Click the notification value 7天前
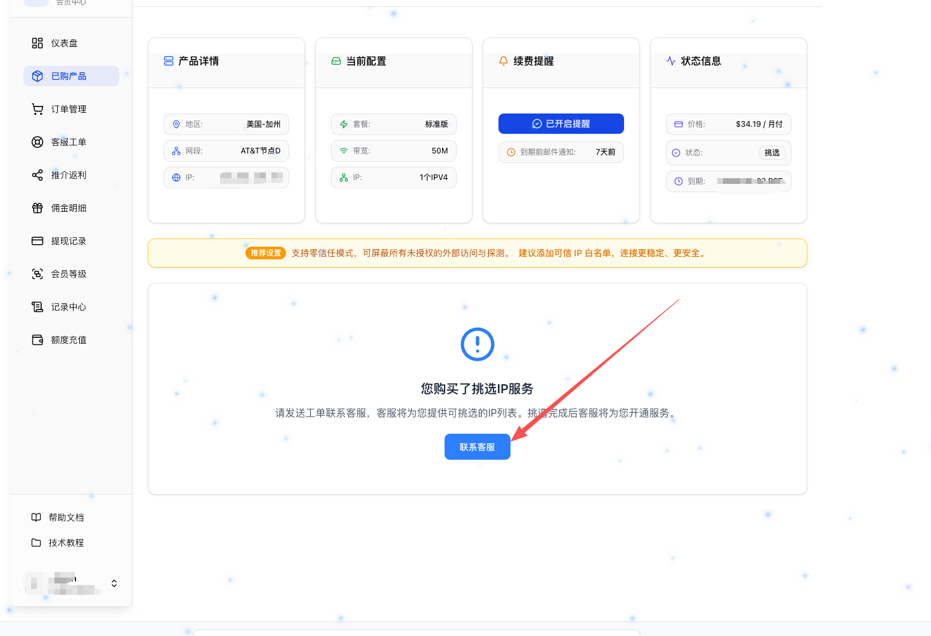 pyautogui.click(x=605, y=152)
